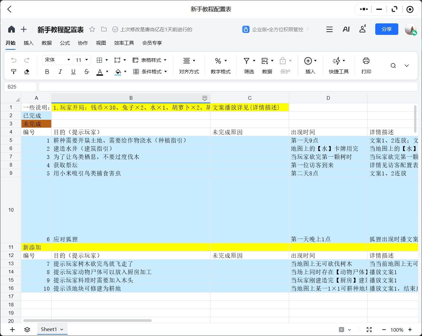Clear formatting with the eraser icon
Viewport: 422px width, 336px height.
pyautogui.click(x=27, y=72)
